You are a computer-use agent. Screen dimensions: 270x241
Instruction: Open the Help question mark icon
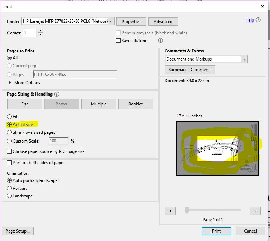tap(258, 20)
